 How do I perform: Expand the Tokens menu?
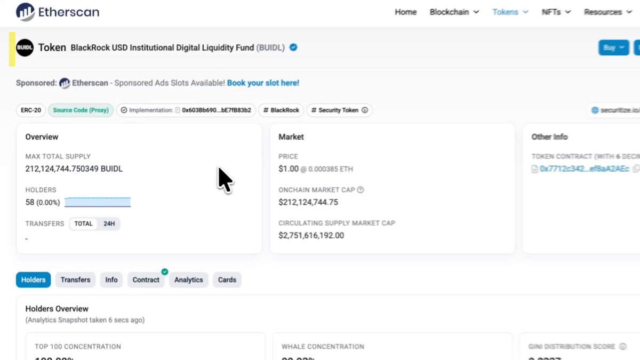tap(510, 12)
